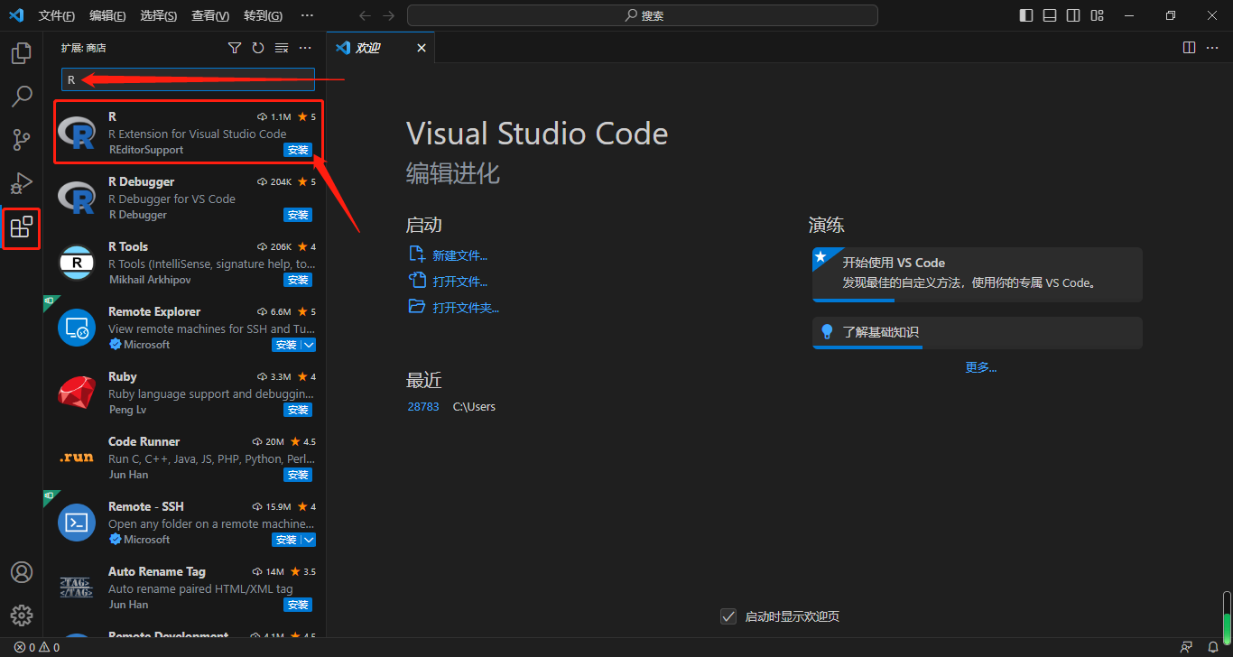Image resolution: width=1233 pixels, height=657 pixels.
Task: Open the Manage gear icon
Action: point(22,615)
